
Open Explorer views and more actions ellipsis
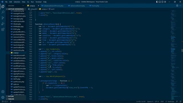coord(23,6)
